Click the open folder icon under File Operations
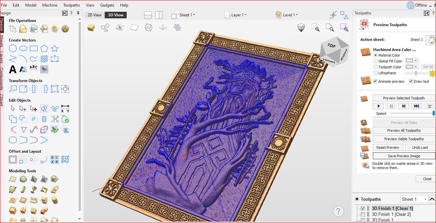 [x=23, y=29]
